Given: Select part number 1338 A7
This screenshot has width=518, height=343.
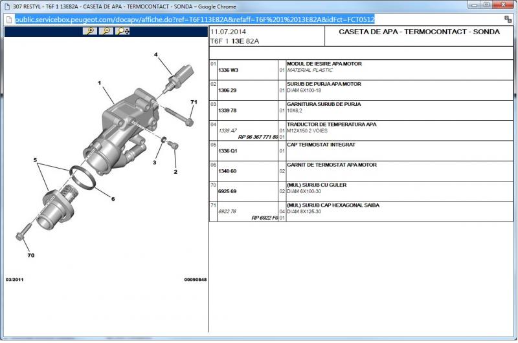Looking at the screenshot, I should pyautogui.click(x=228, y=130).
